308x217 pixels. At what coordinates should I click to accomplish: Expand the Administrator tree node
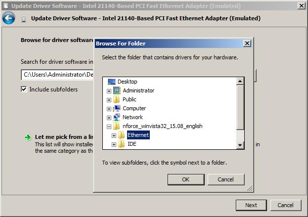pyautogui.click(x=109, y=91)
